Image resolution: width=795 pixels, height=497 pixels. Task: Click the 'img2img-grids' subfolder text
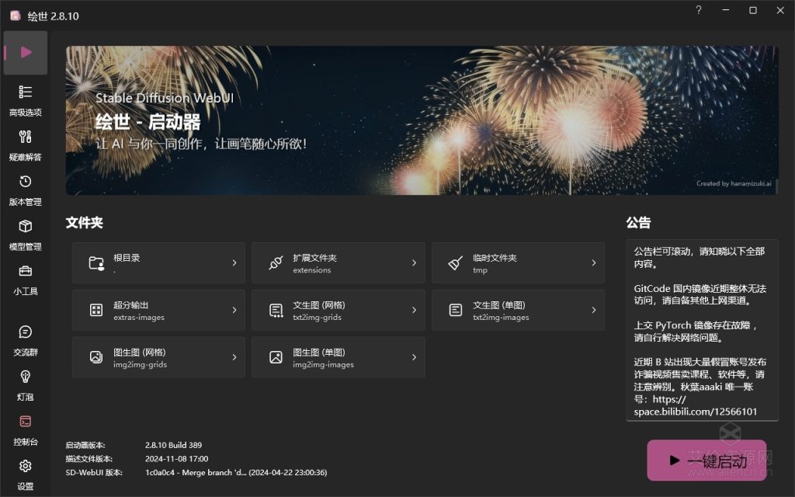pyautogui.click(x=140, y=365)
